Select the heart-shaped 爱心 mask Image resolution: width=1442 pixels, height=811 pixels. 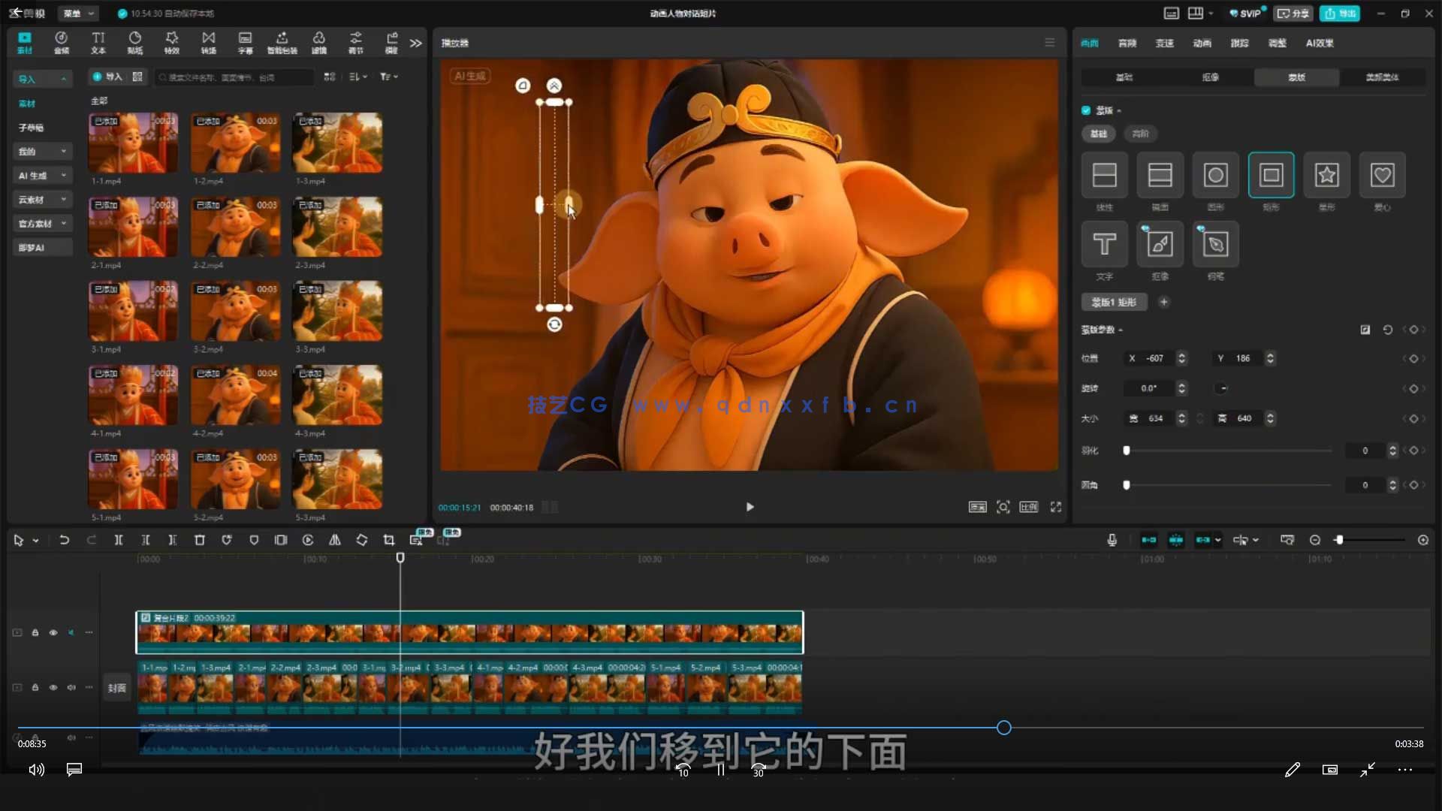coord(1382,175)
